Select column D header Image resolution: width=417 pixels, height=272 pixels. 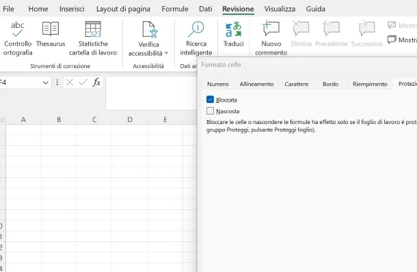pos(130,119)
